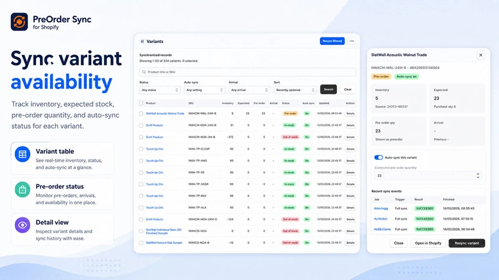The image size is (499, 280).
Task: Click the green Pre-order status bag icon
Action: pyautogui.click(x=22, y=190)
